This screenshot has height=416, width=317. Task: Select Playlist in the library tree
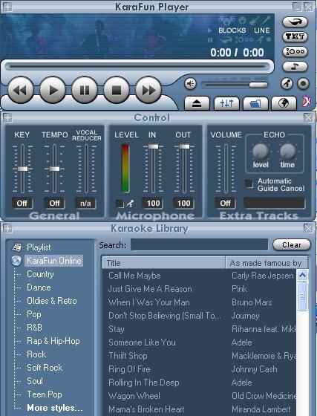(x=39, y=247)
